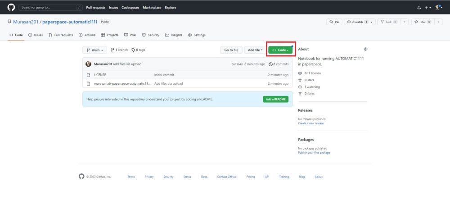Open the Settings tab
The width and height of the screenshot is (450, 218).
[197, 35]
